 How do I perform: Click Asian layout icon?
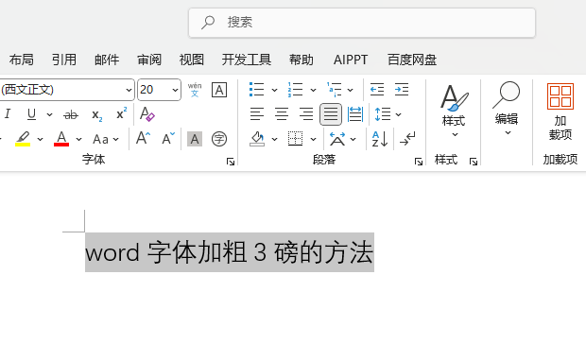tap(337, 139)
